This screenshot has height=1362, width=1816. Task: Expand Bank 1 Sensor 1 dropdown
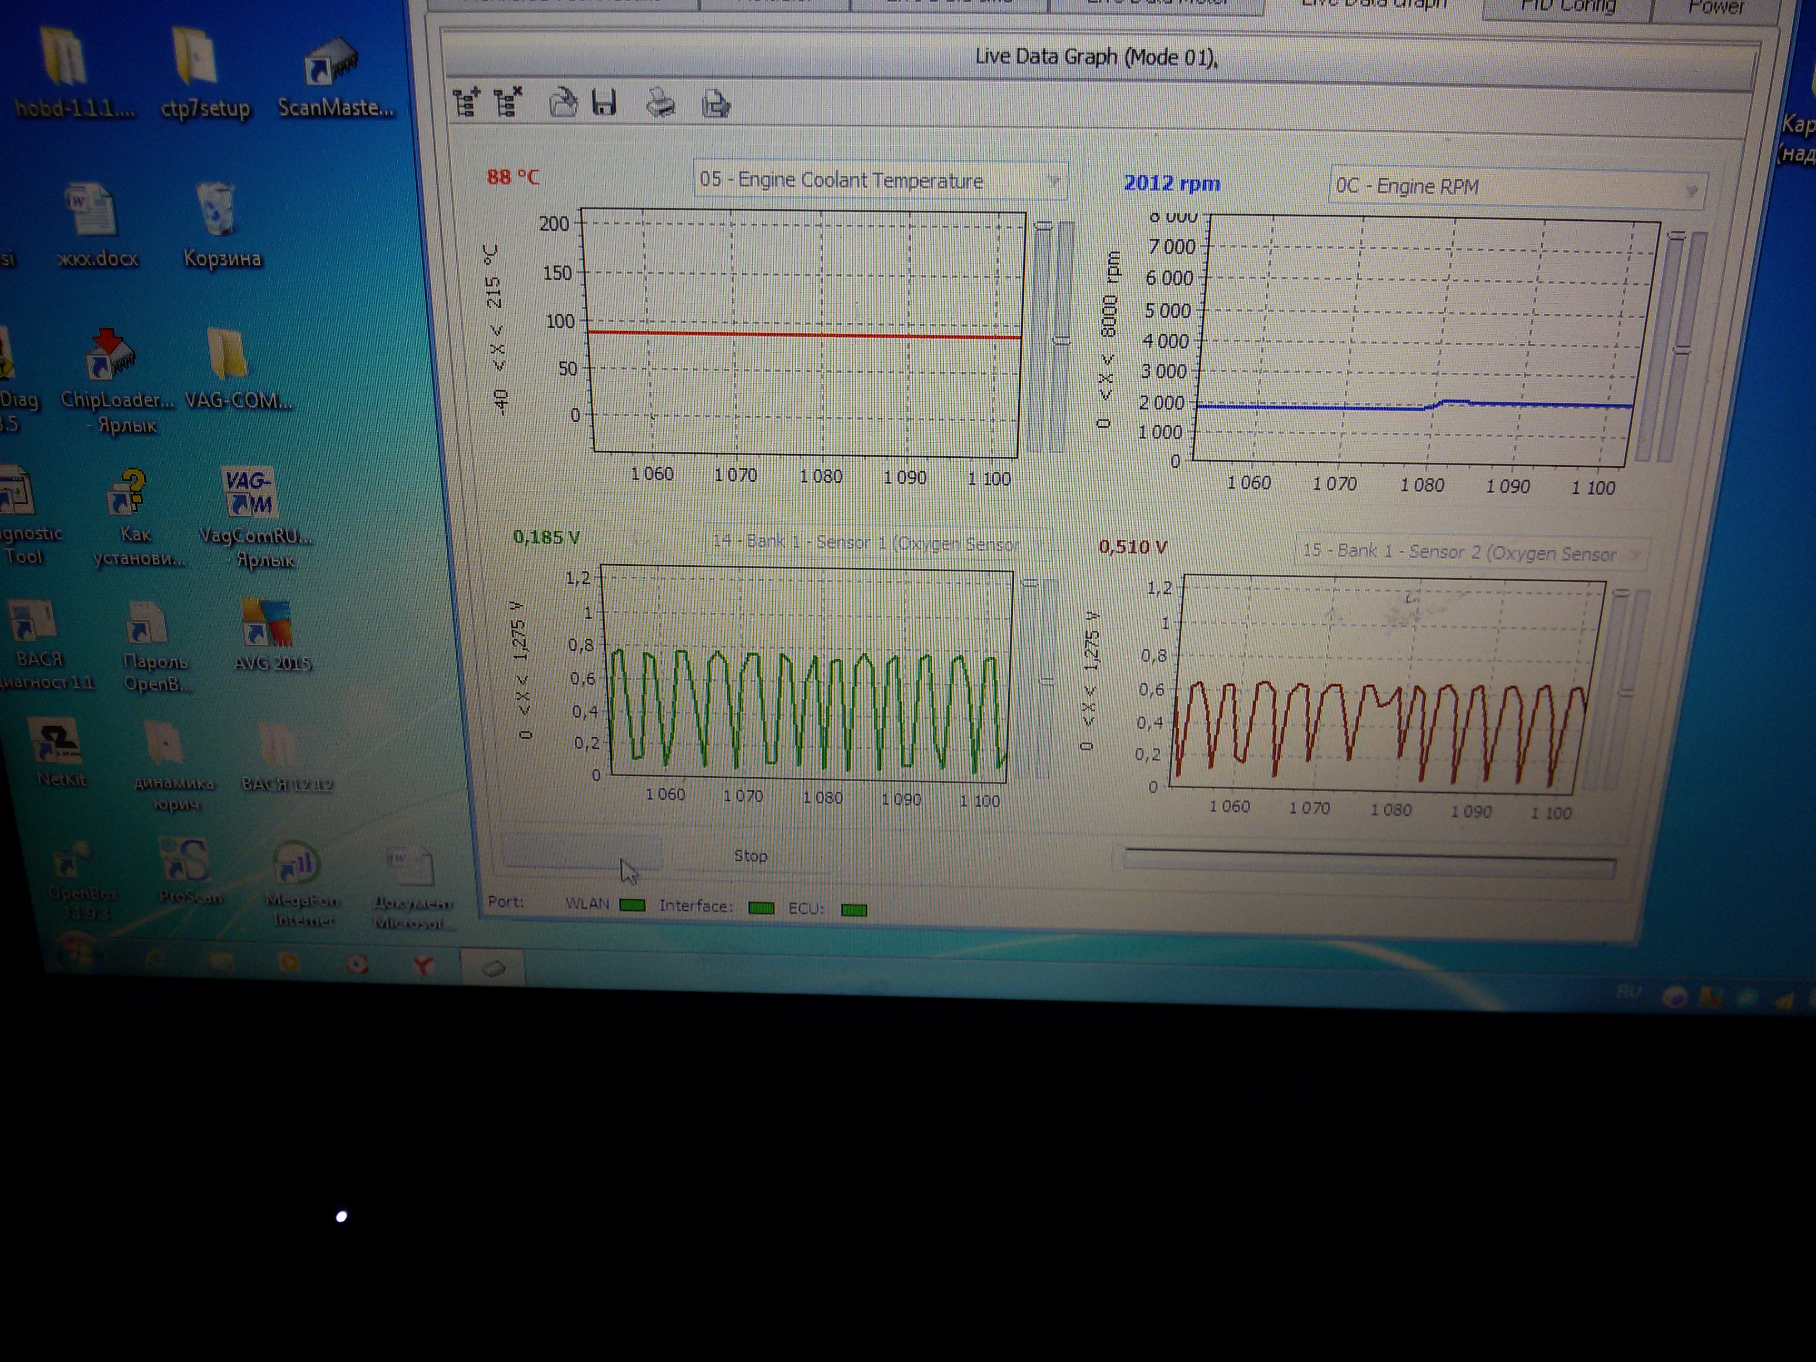pos(1039,544)
